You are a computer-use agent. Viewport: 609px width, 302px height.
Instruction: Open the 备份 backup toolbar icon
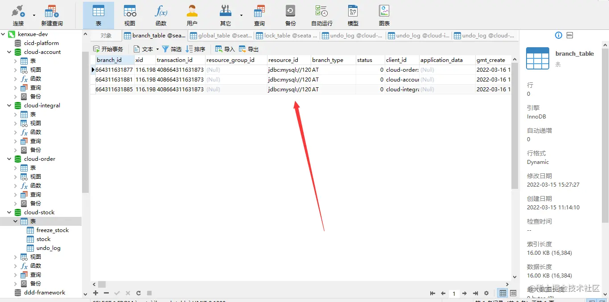(x=290, y=15)
